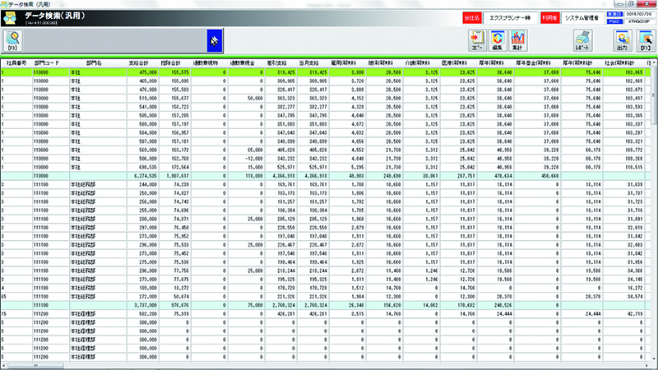Viewport: 658px width, 370px height.
Task: Open the 集計 (aggregate) chart icon
Action: pyautogui.click(x=517, y=40)
